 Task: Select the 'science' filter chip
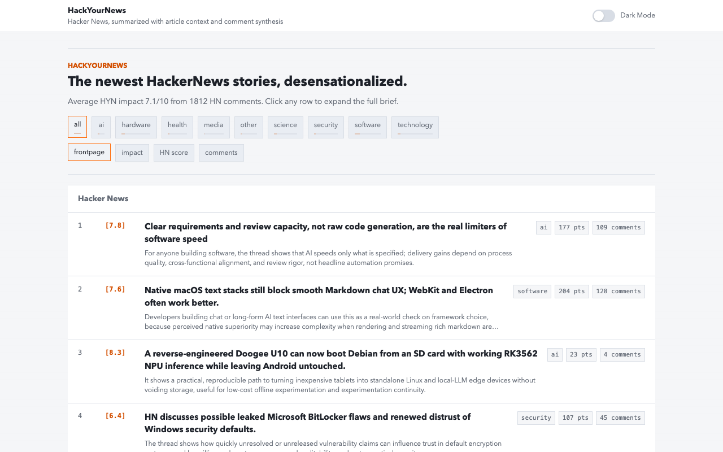[285, 127]
